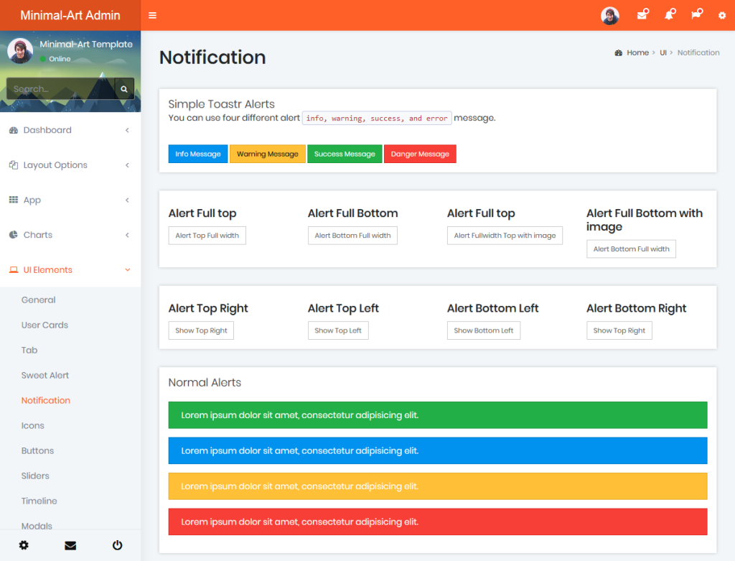Open Sweet Alert submenu item
The image size is (735, 561).
(x=45, y=375)
